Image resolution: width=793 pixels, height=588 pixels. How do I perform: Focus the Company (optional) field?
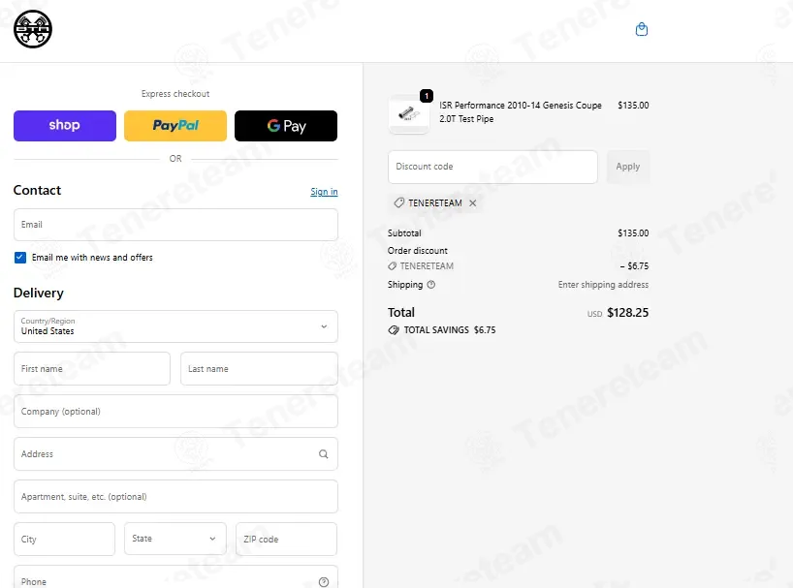click(x=175, y=411)
